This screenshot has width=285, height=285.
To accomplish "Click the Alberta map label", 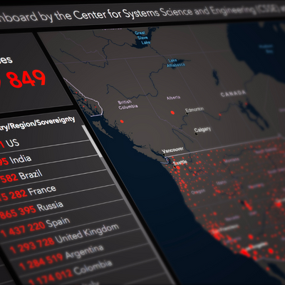I will pyautogui.click(x=173, y=98).
